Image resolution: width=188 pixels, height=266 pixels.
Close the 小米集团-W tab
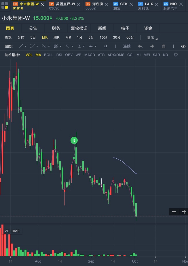(x=42, y=4)
